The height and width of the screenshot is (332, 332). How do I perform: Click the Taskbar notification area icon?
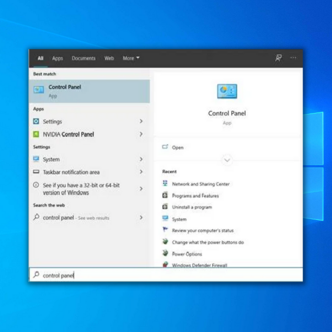point(36,172)
